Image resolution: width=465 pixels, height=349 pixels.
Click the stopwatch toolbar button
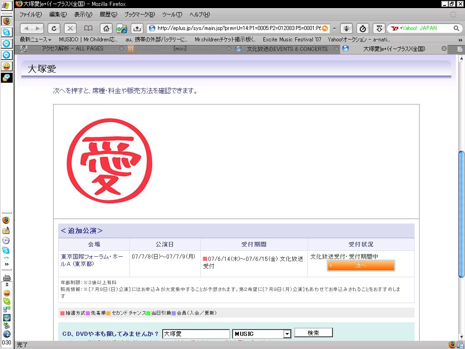(x=363, y=29)
